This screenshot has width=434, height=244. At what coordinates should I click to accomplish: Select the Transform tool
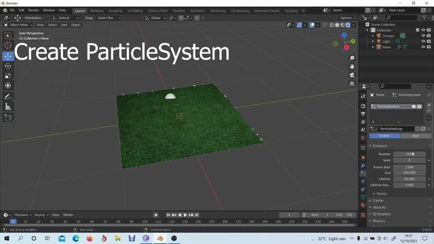click(7, 85)
